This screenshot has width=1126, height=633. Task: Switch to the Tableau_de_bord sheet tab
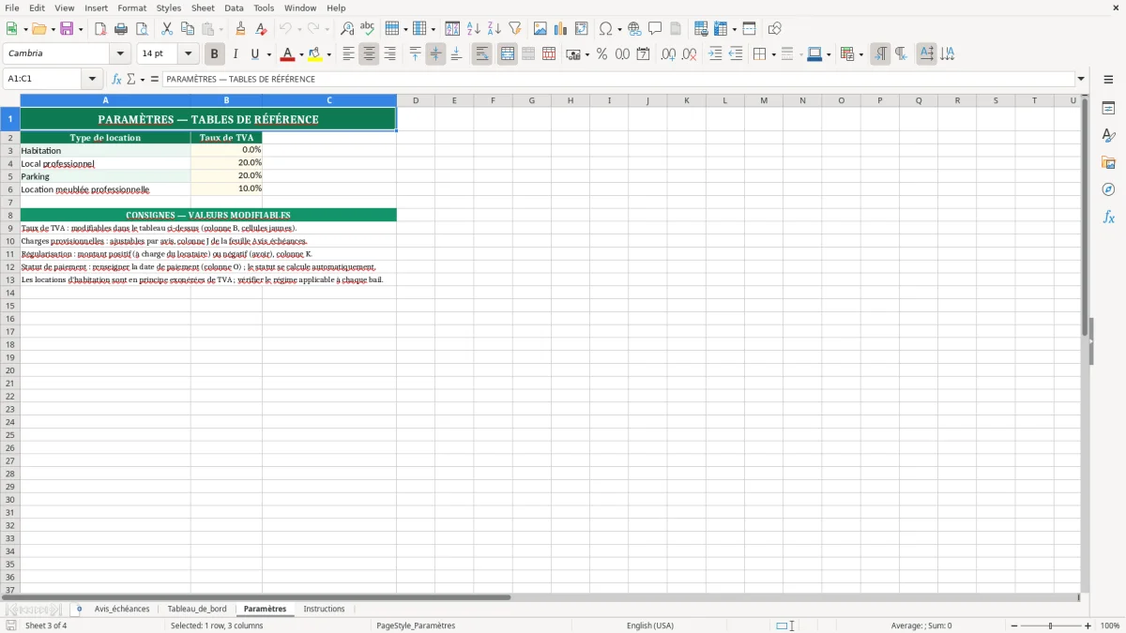point(197,609)
